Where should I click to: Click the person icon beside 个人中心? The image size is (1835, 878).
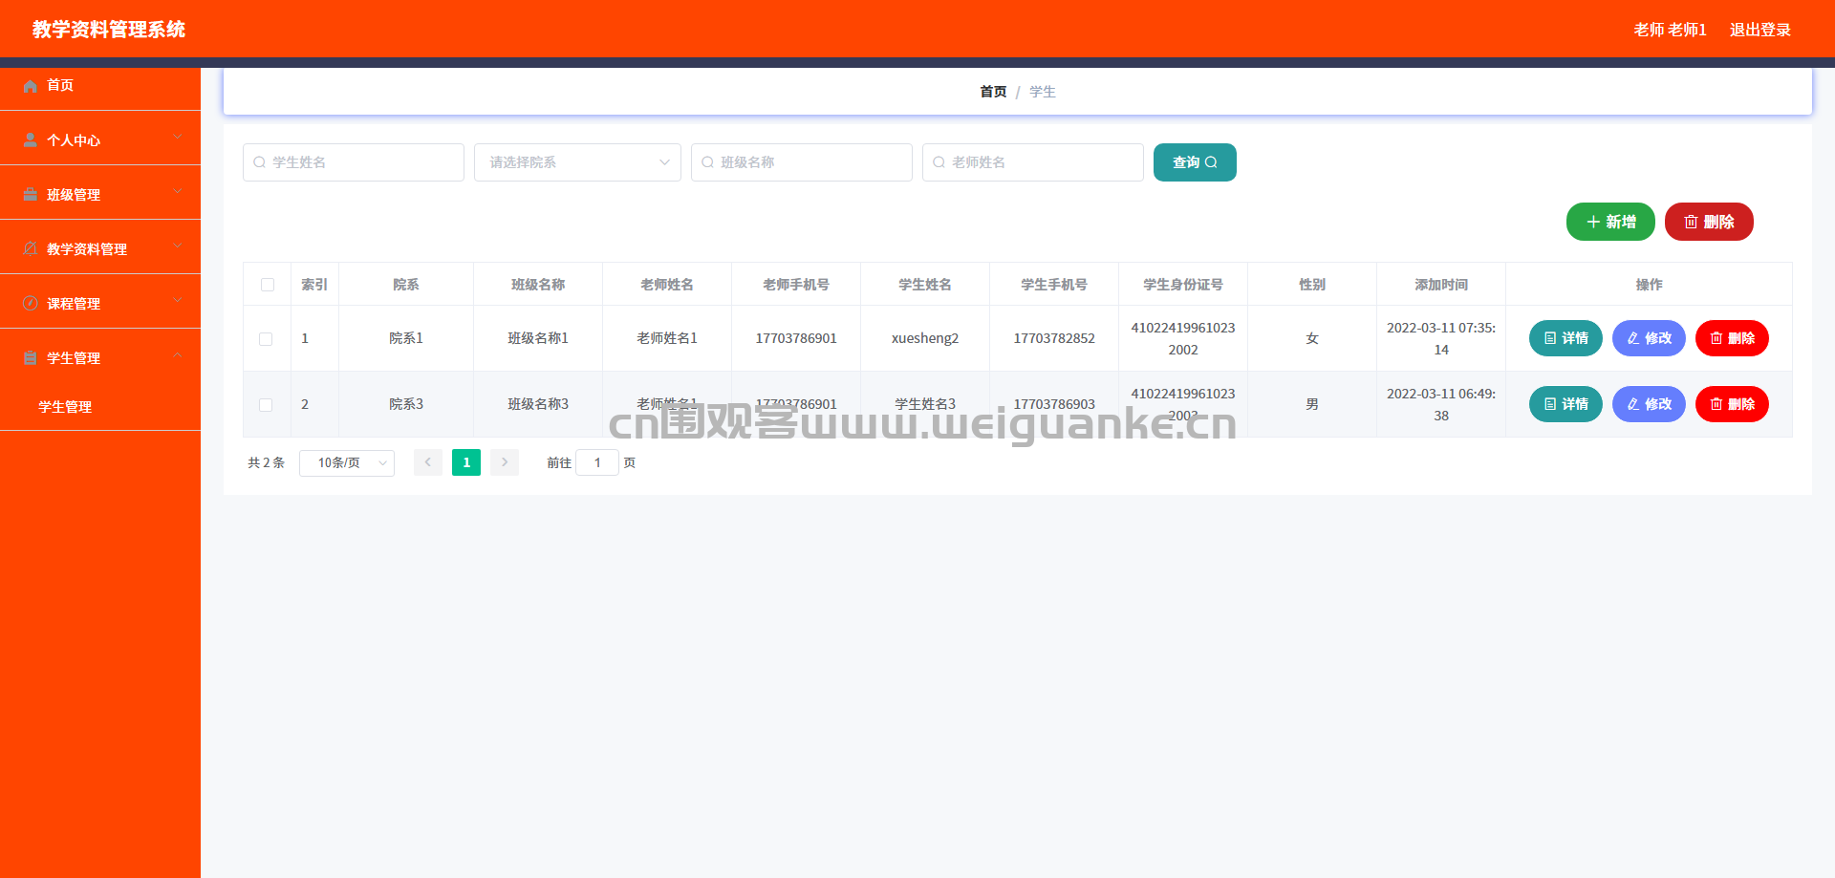(x=30, y=139)
